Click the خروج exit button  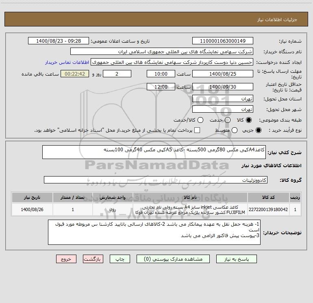[66, 259]
